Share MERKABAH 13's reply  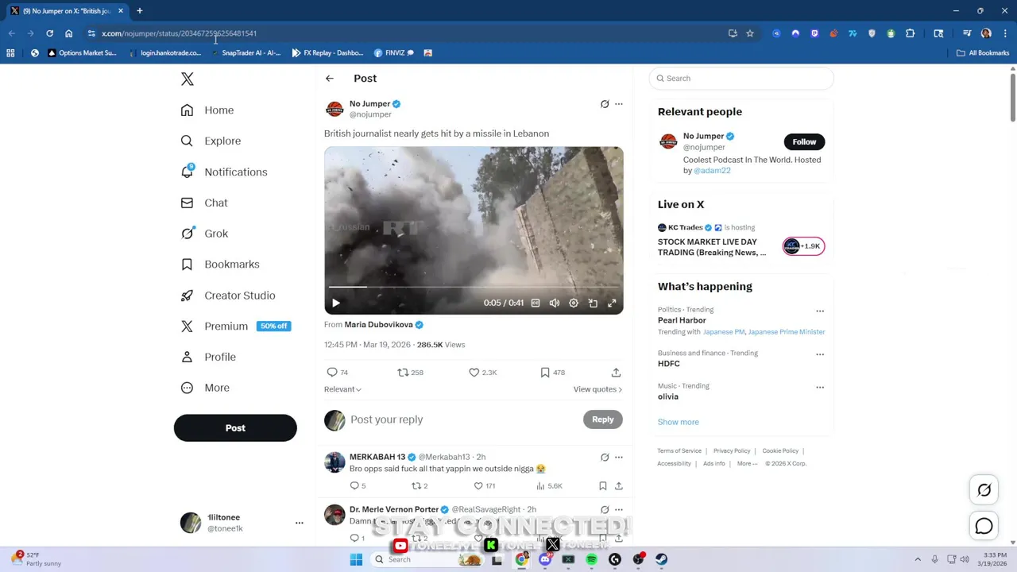coord(619,485)
